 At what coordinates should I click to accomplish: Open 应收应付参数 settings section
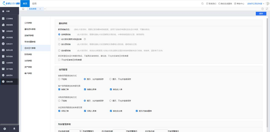click(36, 48)
